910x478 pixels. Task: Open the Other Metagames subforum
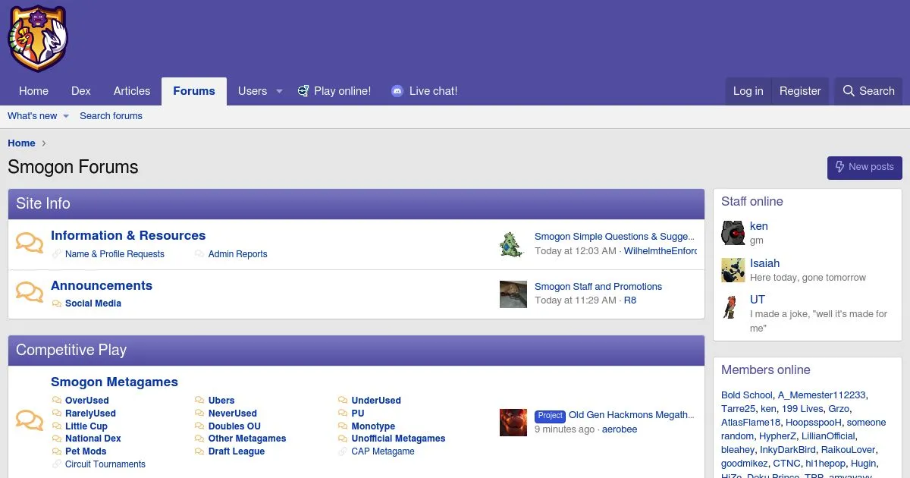click(x=247, y=439)
